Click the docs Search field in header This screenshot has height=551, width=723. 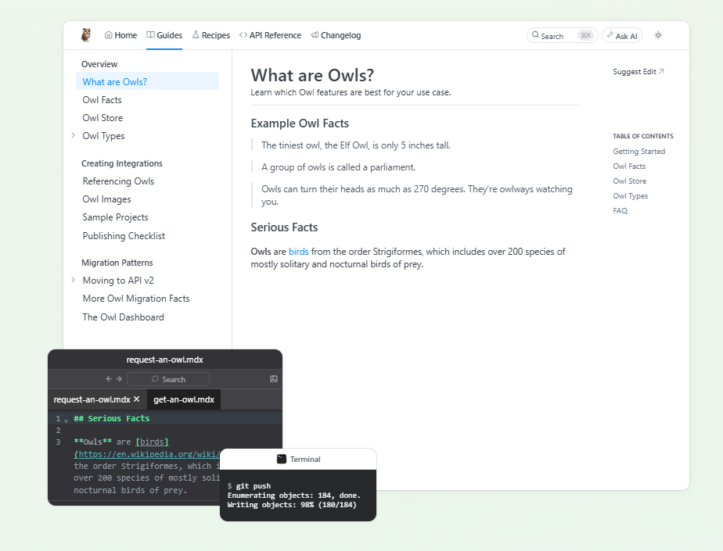[x=562, y=35]
